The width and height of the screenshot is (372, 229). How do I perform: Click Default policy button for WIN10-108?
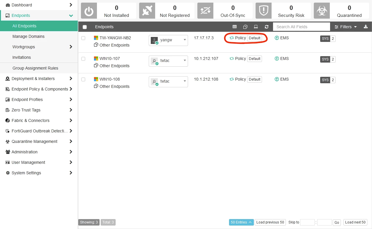pos(254,79)
